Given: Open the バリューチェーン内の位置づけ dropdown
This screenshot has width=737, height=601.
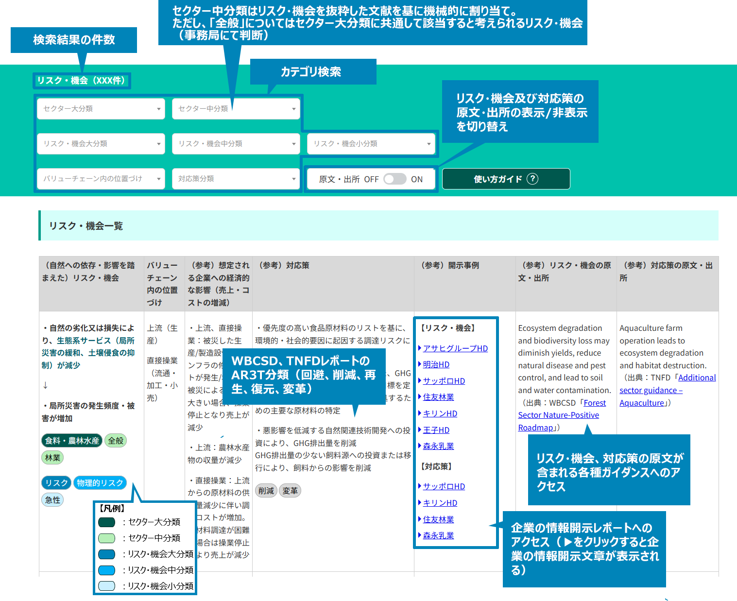Looking at the screenshot, I should coord(101,179).
